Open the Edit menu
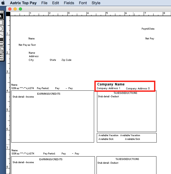This screenshot has width=171, height=174. pos(55,3)
